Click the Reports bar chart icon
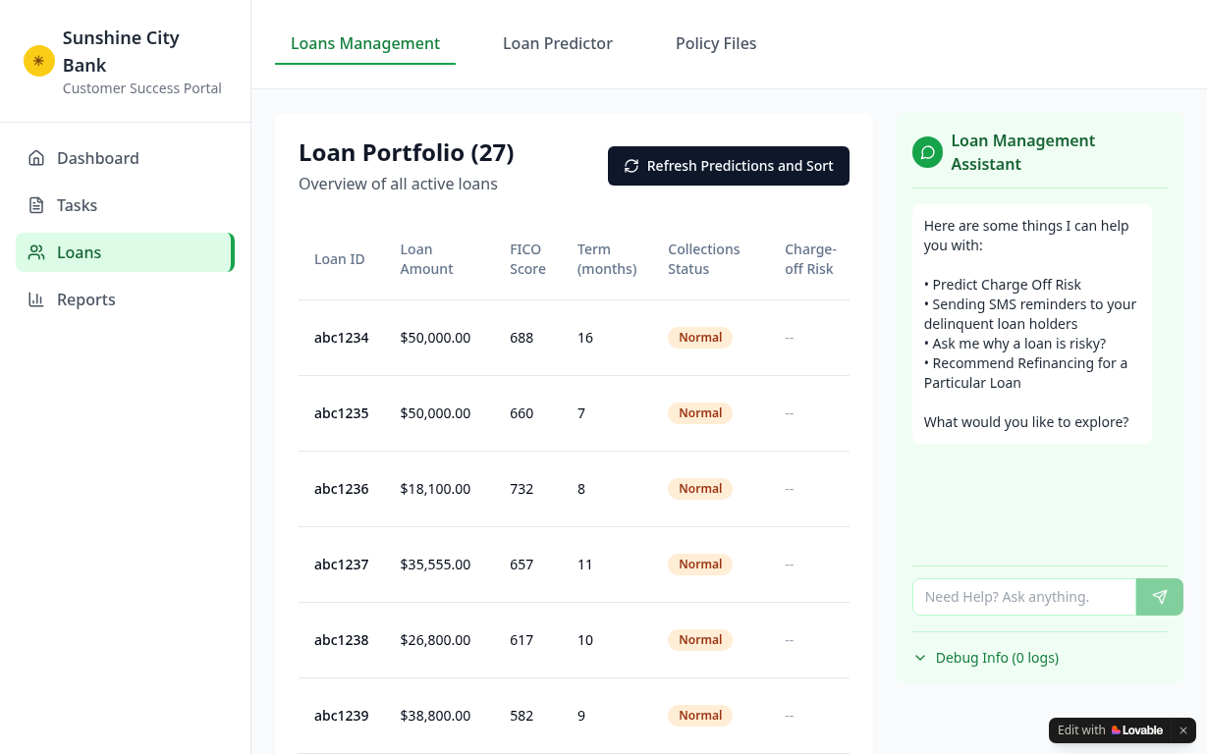The width and height of the screenshot is (1207, 754). point(36,299)
